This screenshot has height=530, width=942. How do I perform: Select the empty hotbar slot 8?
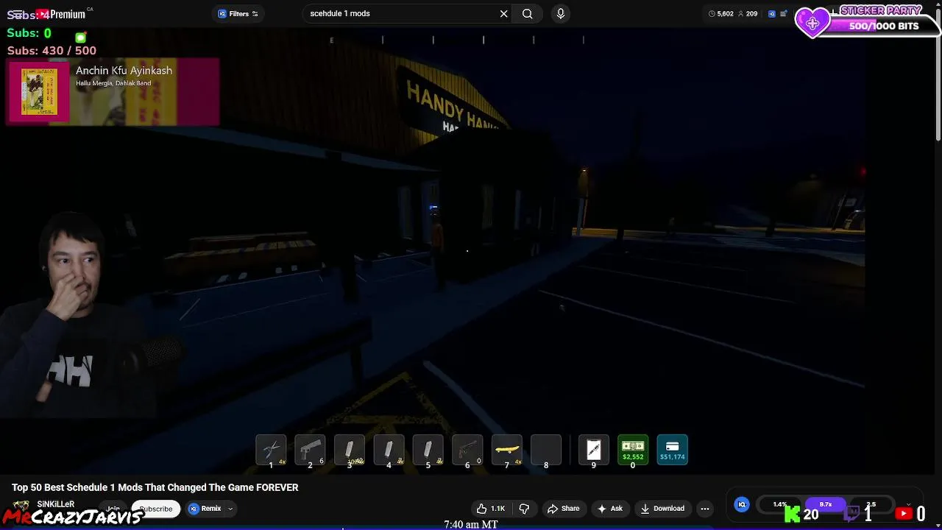click(546, 451)
